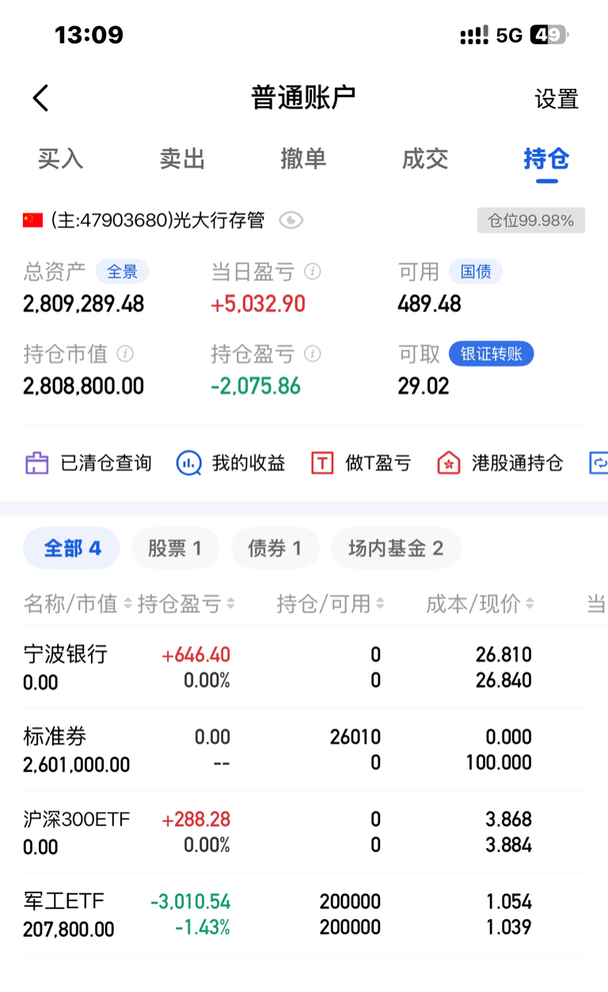This screenshot has height=992, width=608.
Task: Open the 国债 badge next to 可用
Action: 476,272
